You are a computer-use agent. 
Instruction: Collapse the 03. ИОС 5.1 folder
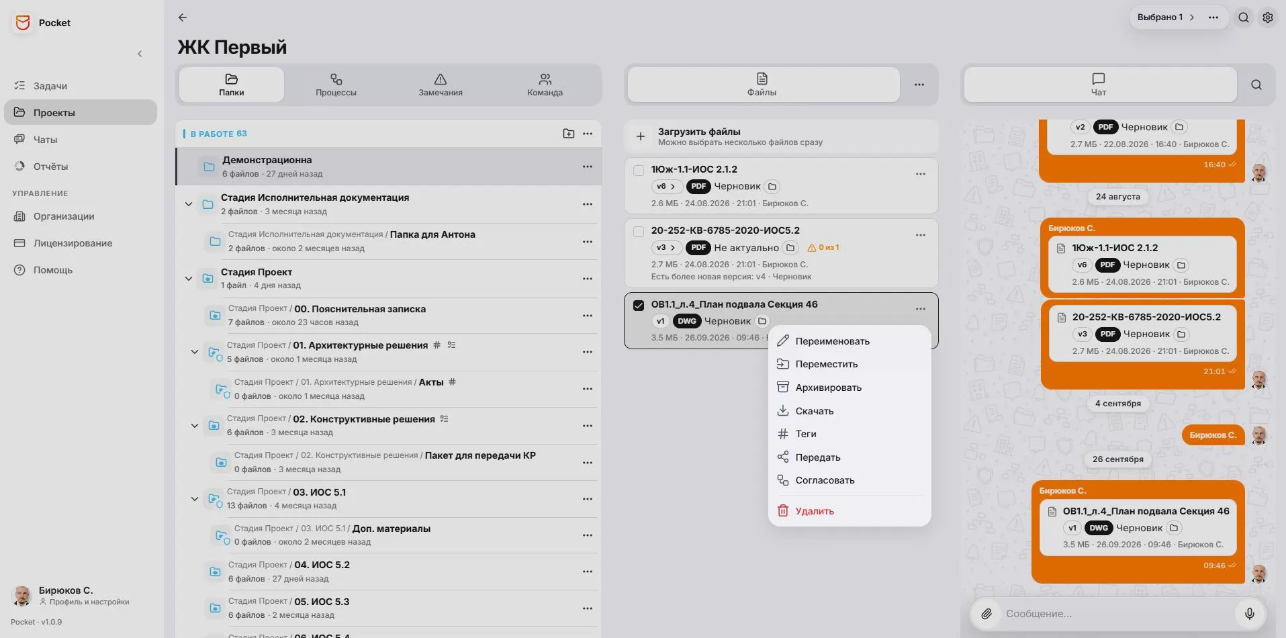click(195, 499)
